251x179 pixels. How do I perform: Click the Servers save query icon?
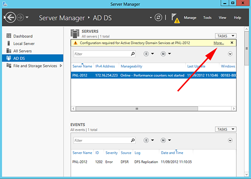[x=163, y=54]
